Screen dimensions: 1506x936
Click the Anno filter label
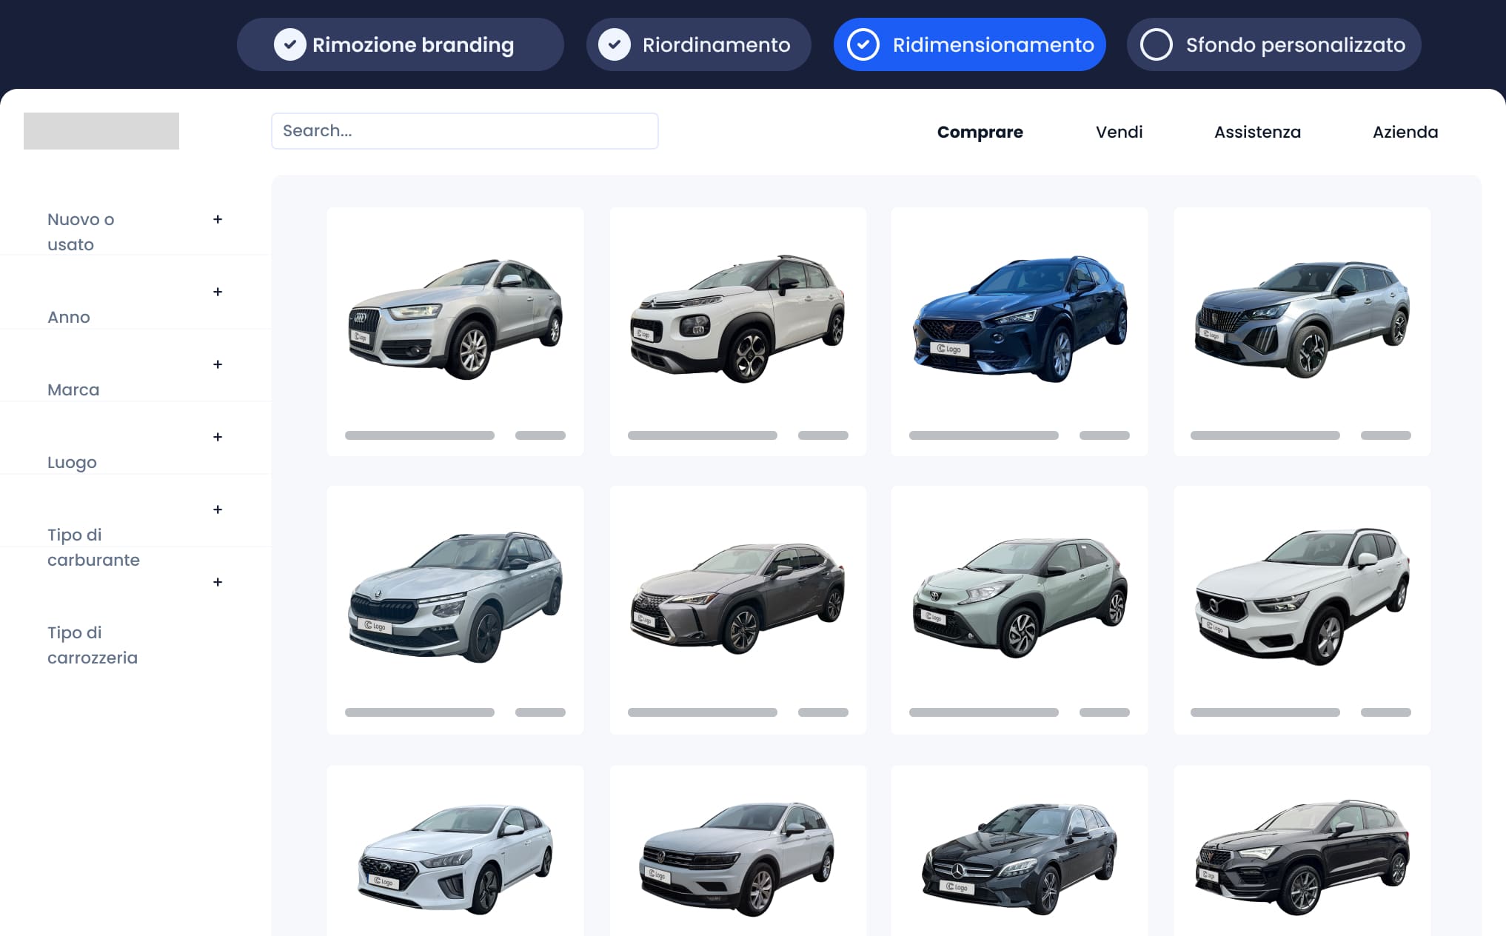coord(69,317)
